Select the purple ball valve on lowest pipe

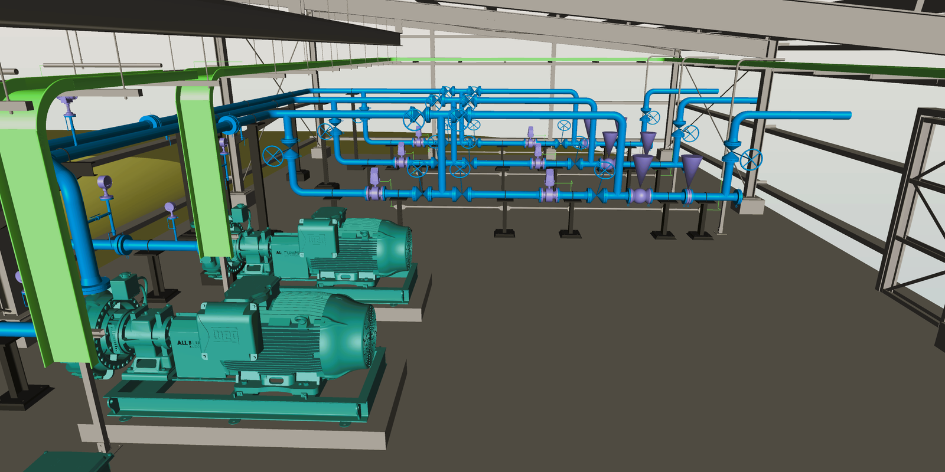click(640, 196)
